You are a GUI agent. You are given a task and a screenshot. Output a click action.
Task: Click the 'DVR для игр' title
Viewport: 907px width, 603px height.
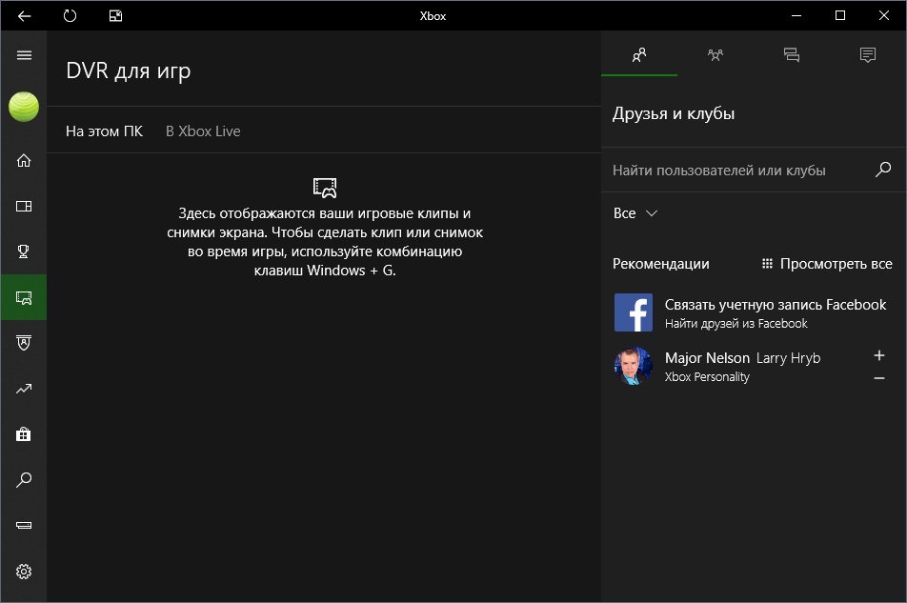tap(129, 70)
